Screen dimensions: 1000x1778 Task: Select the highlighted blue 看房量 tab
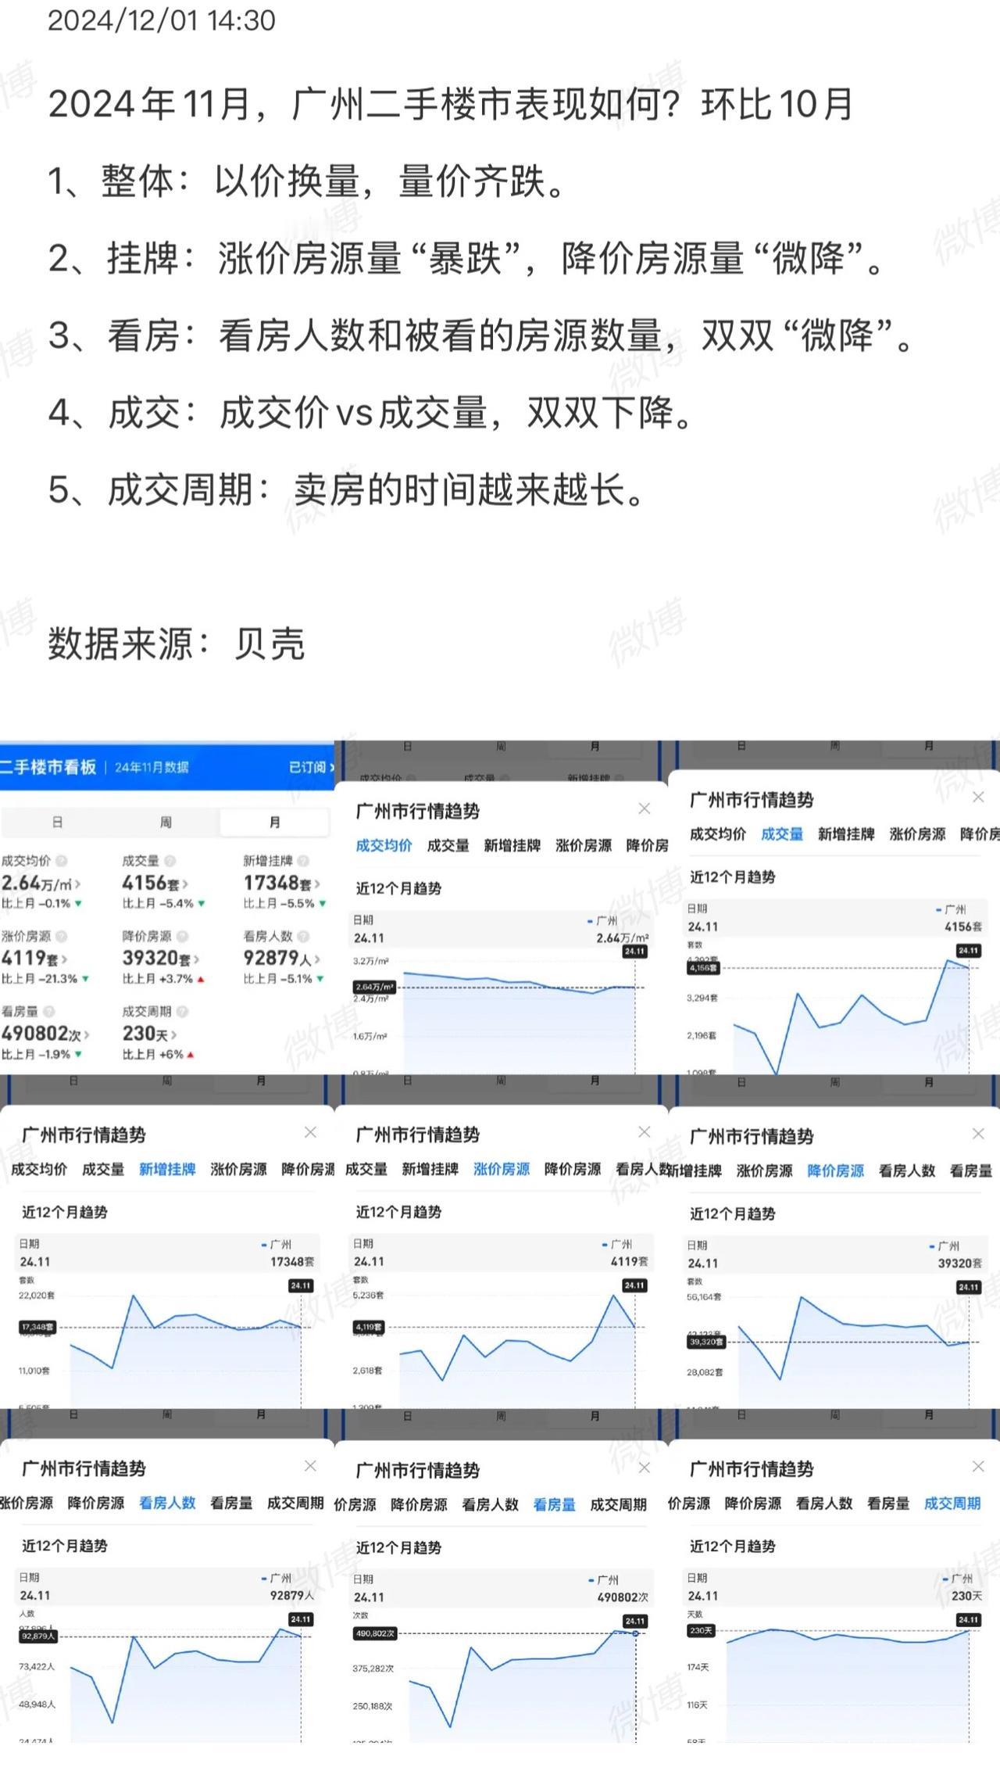coord(554,1505)
